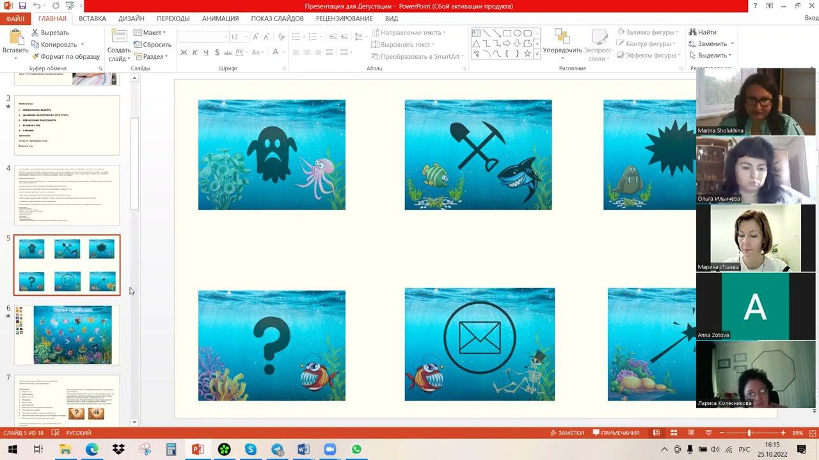Click the Format Painter (Формат по образцу) brush
Image resolution: width=819 pixels, height=460 pixels.
point(35,56)
